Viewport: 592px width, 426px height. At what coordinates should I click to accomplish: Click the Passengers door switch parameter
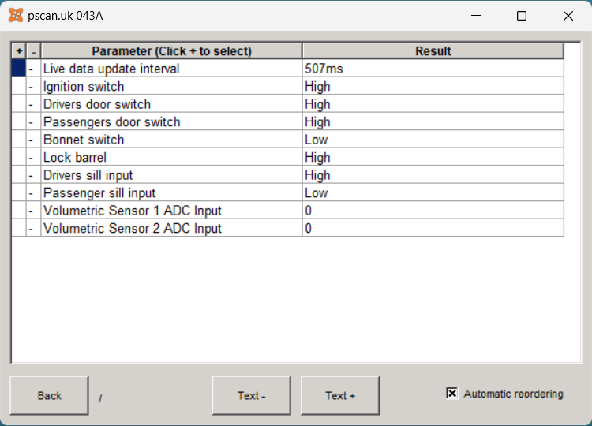[112, 121]
